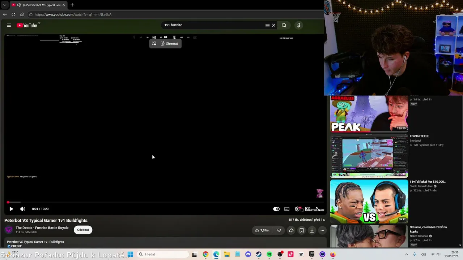Show hidden system tray icons chevron
463x260 pixels.
coord(407,254)
